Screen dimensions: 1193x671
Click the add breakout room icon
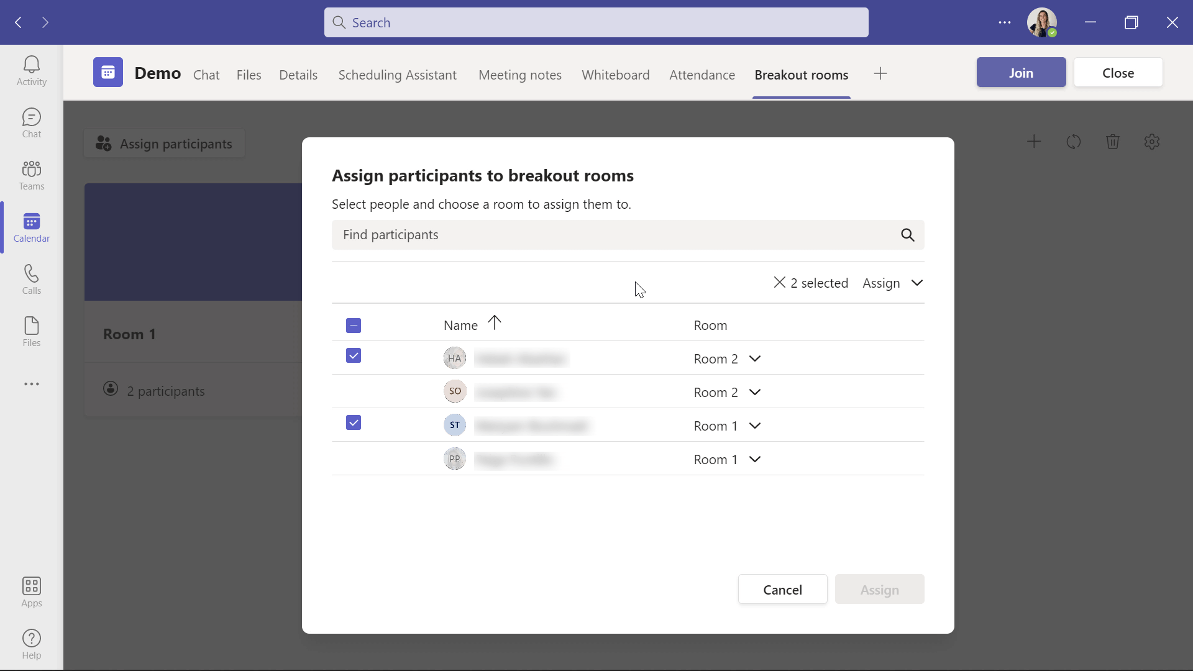(x=1034, y=141)
